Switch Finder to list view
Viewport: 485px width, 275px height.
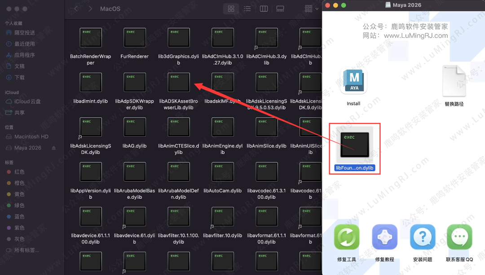tap(247, 9)
